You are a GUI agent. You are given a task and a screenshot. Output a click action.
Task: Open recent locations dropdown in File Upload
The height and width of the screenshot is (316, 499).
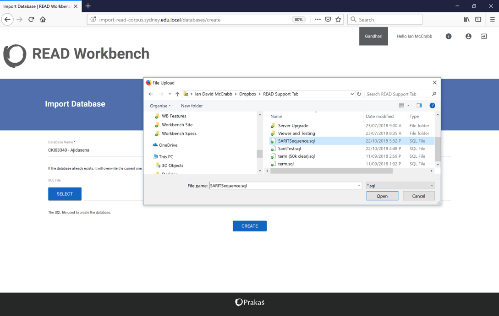tap(170, 94)
